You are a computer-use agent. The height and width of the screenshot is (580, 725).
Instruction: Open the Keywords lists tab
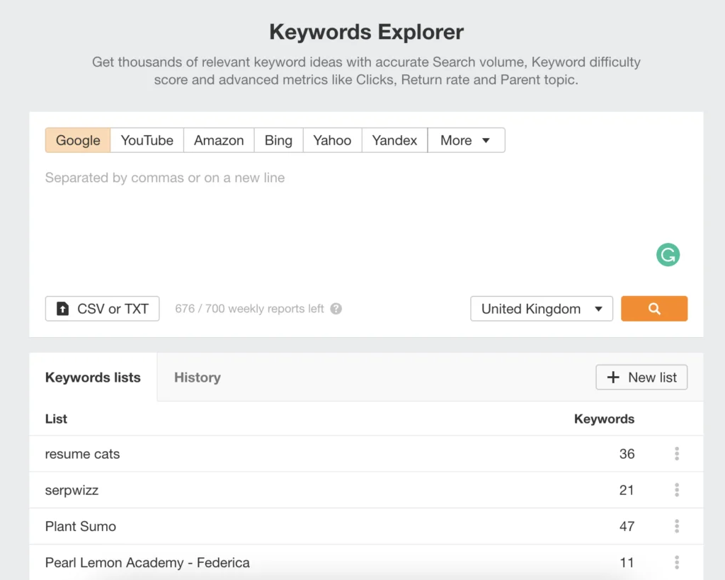[x=93, y=377]
